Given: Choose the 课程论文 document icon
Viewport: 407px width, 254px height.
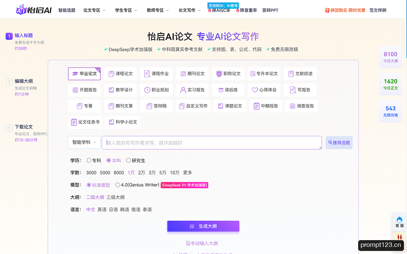Looking at the screenshot, I should [x=111, y=73].
